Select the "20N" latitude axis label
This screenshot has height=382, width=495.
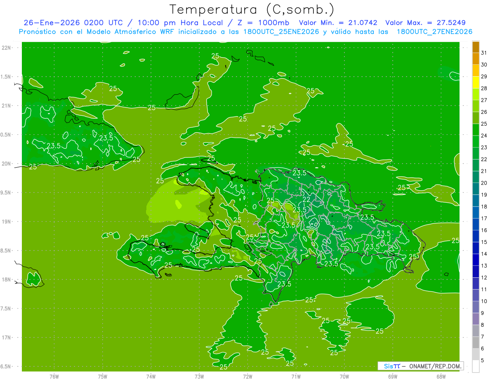[6, 164]
